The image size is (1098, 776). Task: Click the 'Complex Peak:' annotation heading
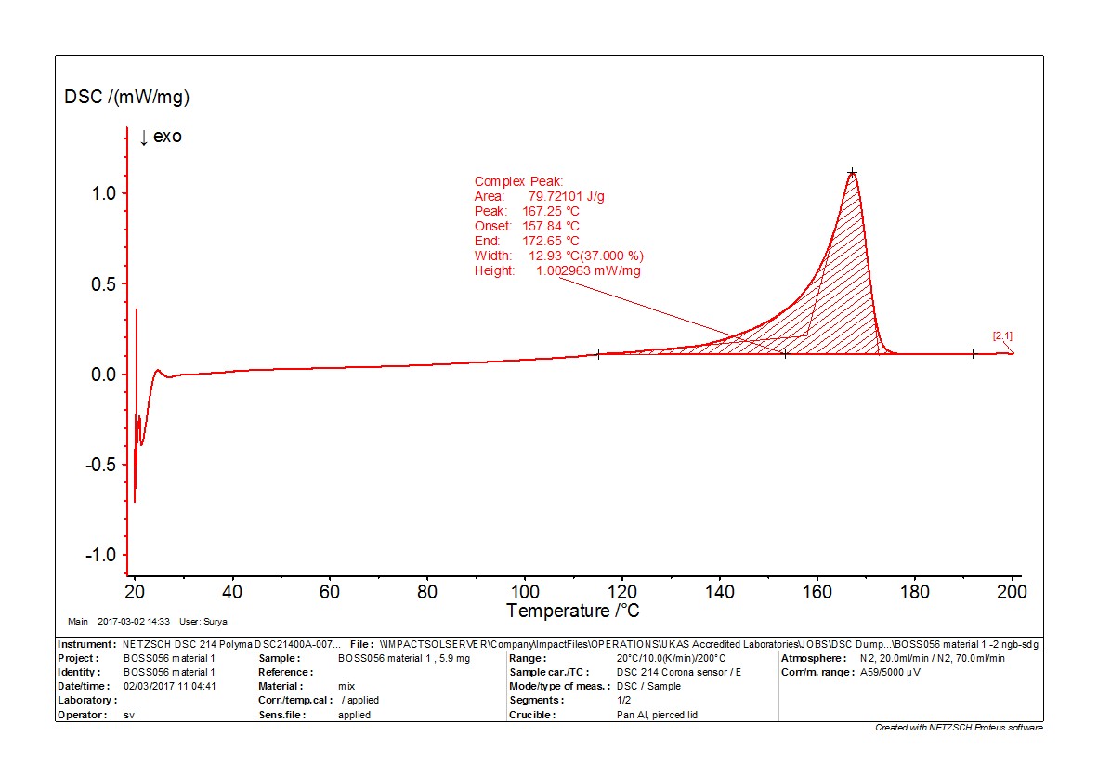518,181
